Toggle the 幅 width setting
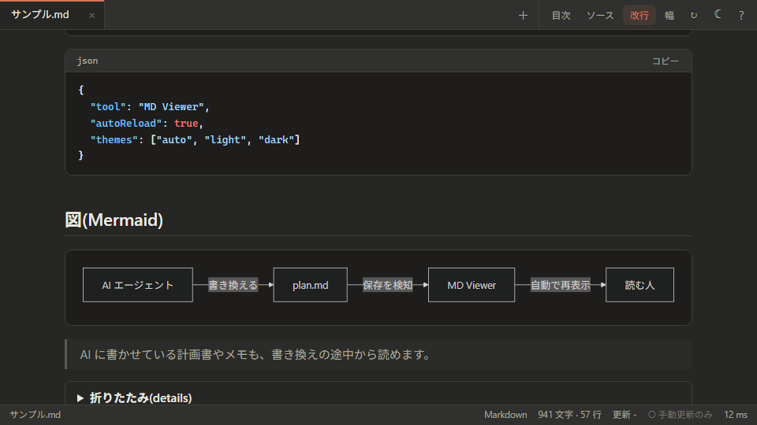757x425 pixels. tap(669, 16)
